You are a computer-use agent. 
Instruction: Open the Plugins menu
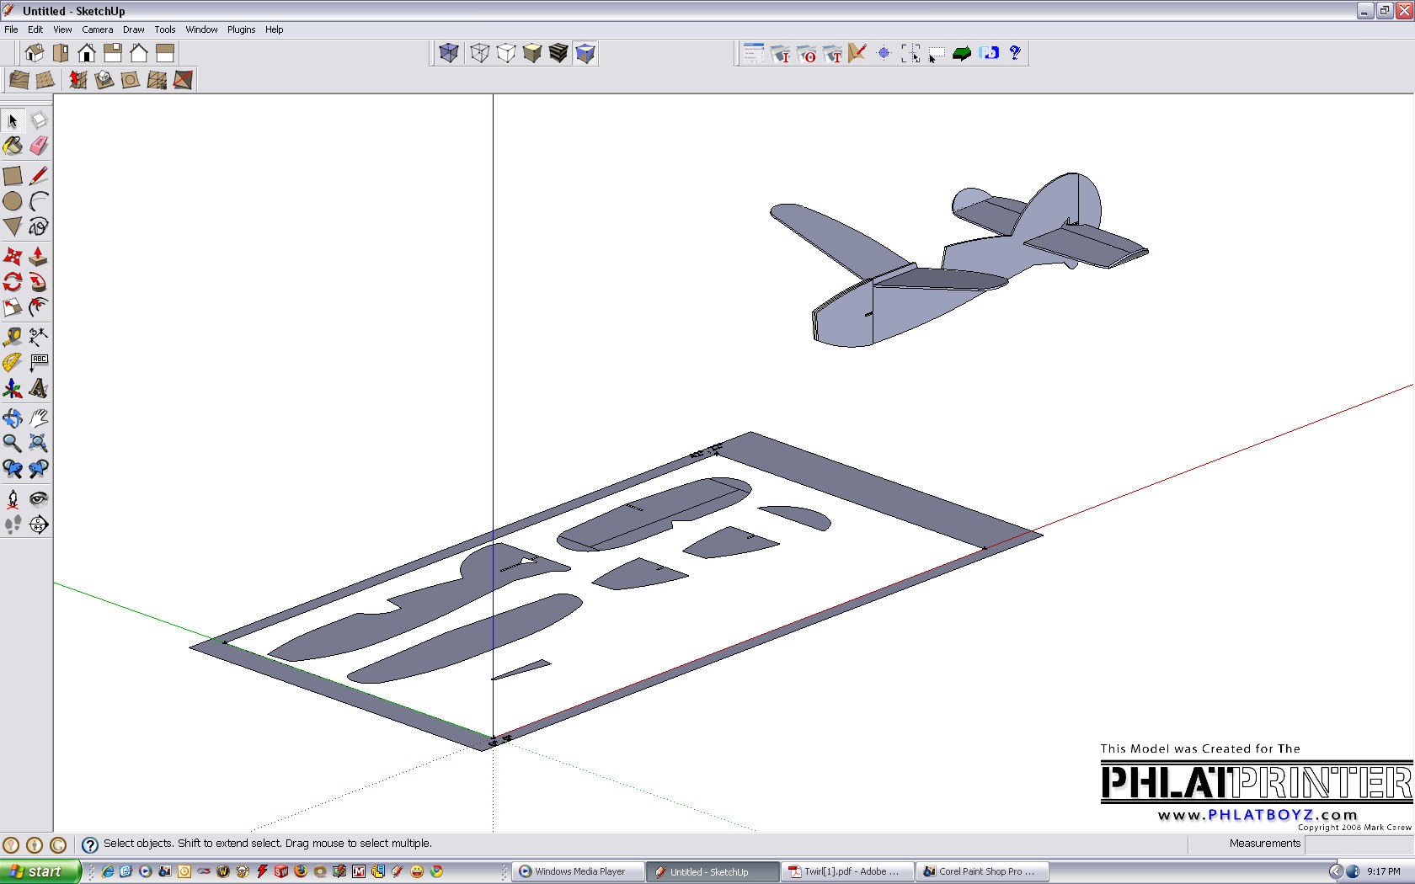[x=241, y=29]
